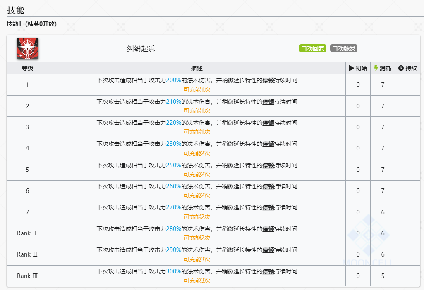Click the 描述 column header
424x290 pixels.
coord(197,68)
